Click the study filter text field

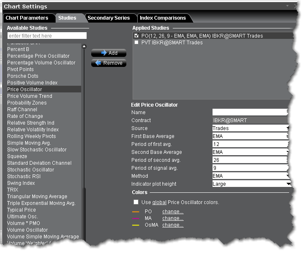point(47,36)
